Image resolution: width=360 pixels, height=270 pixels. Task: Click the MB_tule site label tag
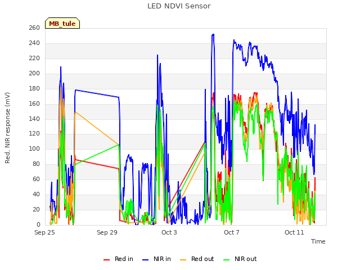tap(62, 23)
